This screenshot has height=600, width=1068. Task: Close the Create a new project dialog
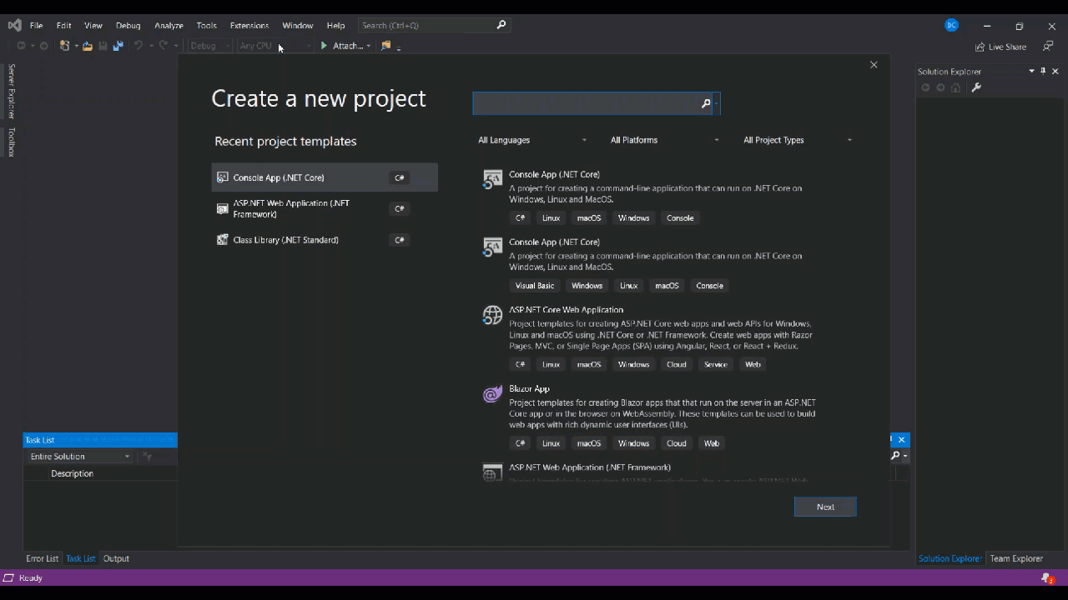tap(874, 65)
